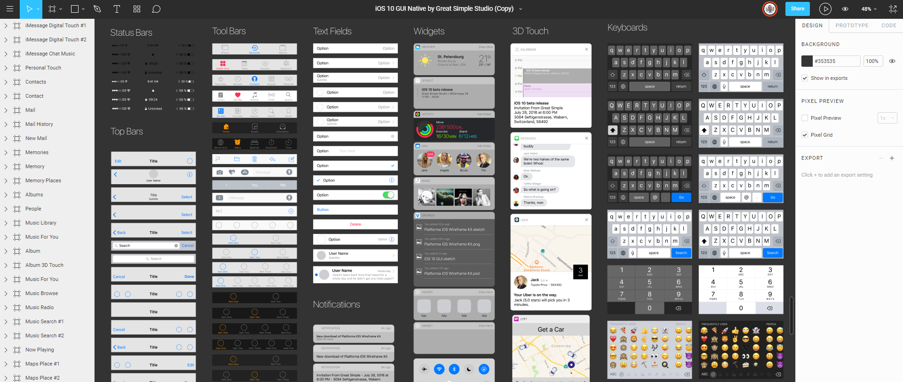Toggle Show in exports checkbox
903x382 pixels.
click(x=805, y=78)
